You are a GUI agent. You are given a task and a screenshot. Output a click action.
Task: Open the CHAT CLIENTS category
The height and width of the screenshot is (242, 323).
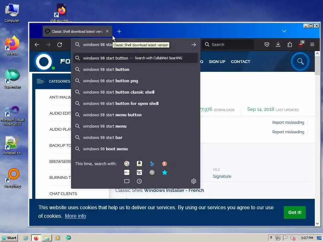click(x=63, y=194)
